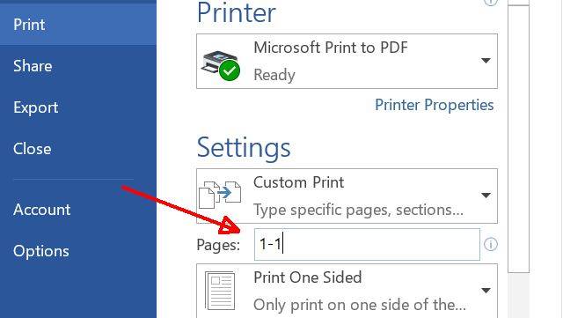Image resolution: width=563 pixels, height=318 pixels.
Task: Click the print settings vertical scrollbar
Action: tap(518, 138)
